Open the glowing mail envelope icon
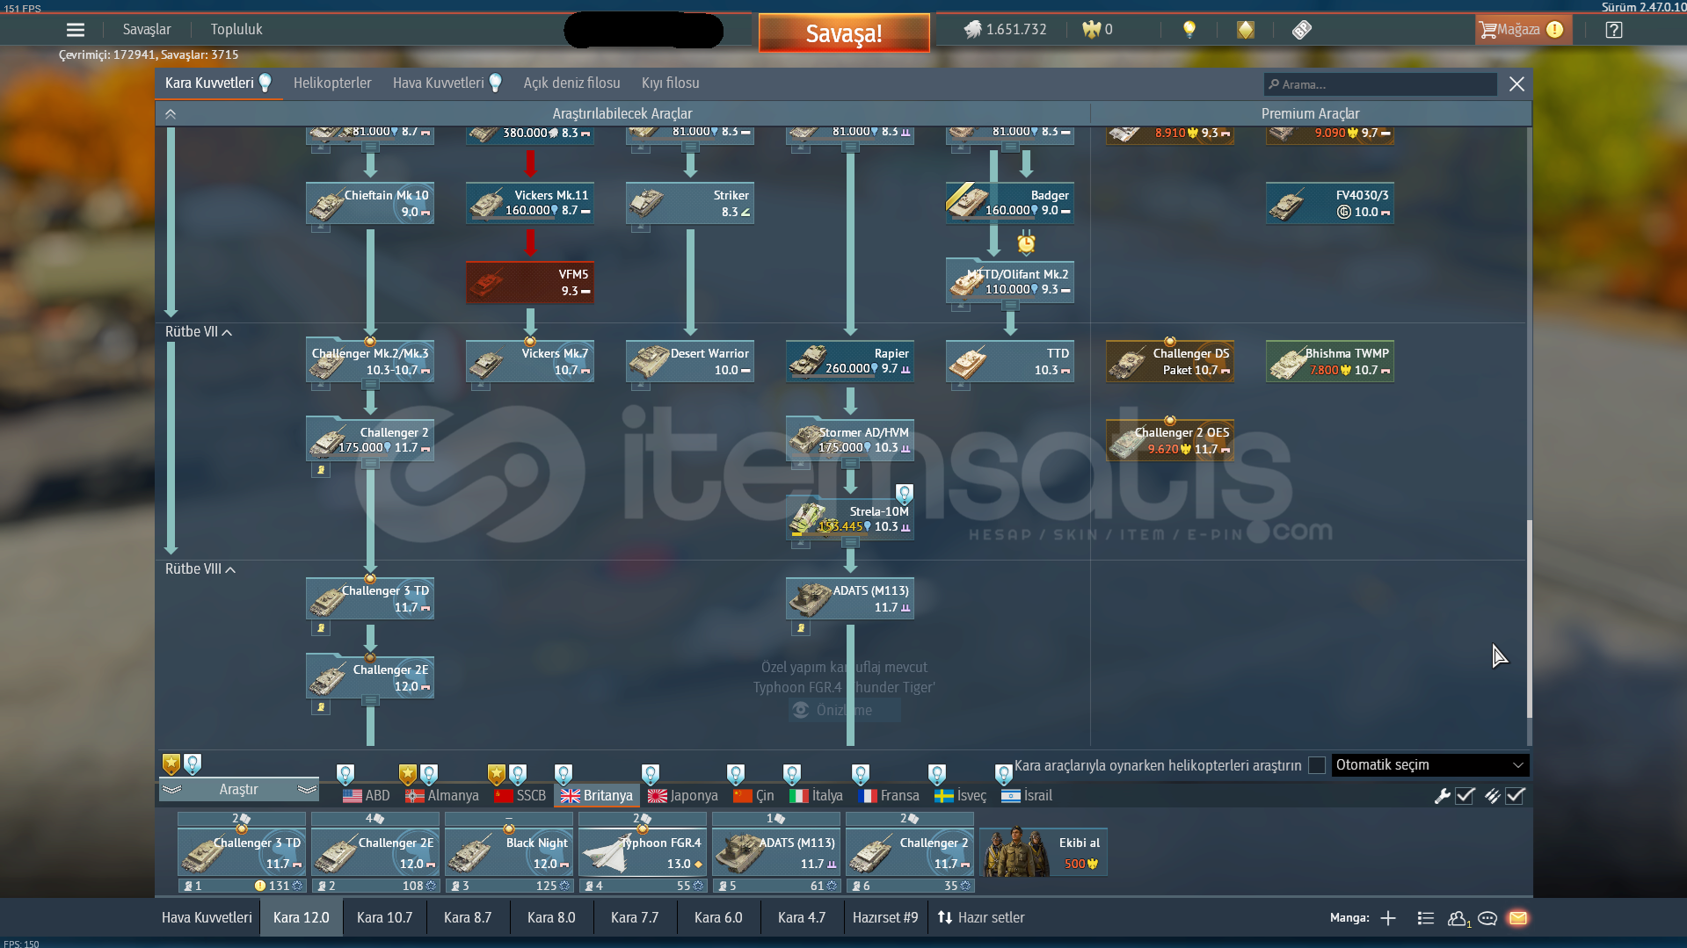The height and width of the screenshot is (948, 1687). tap(1518, 918)
